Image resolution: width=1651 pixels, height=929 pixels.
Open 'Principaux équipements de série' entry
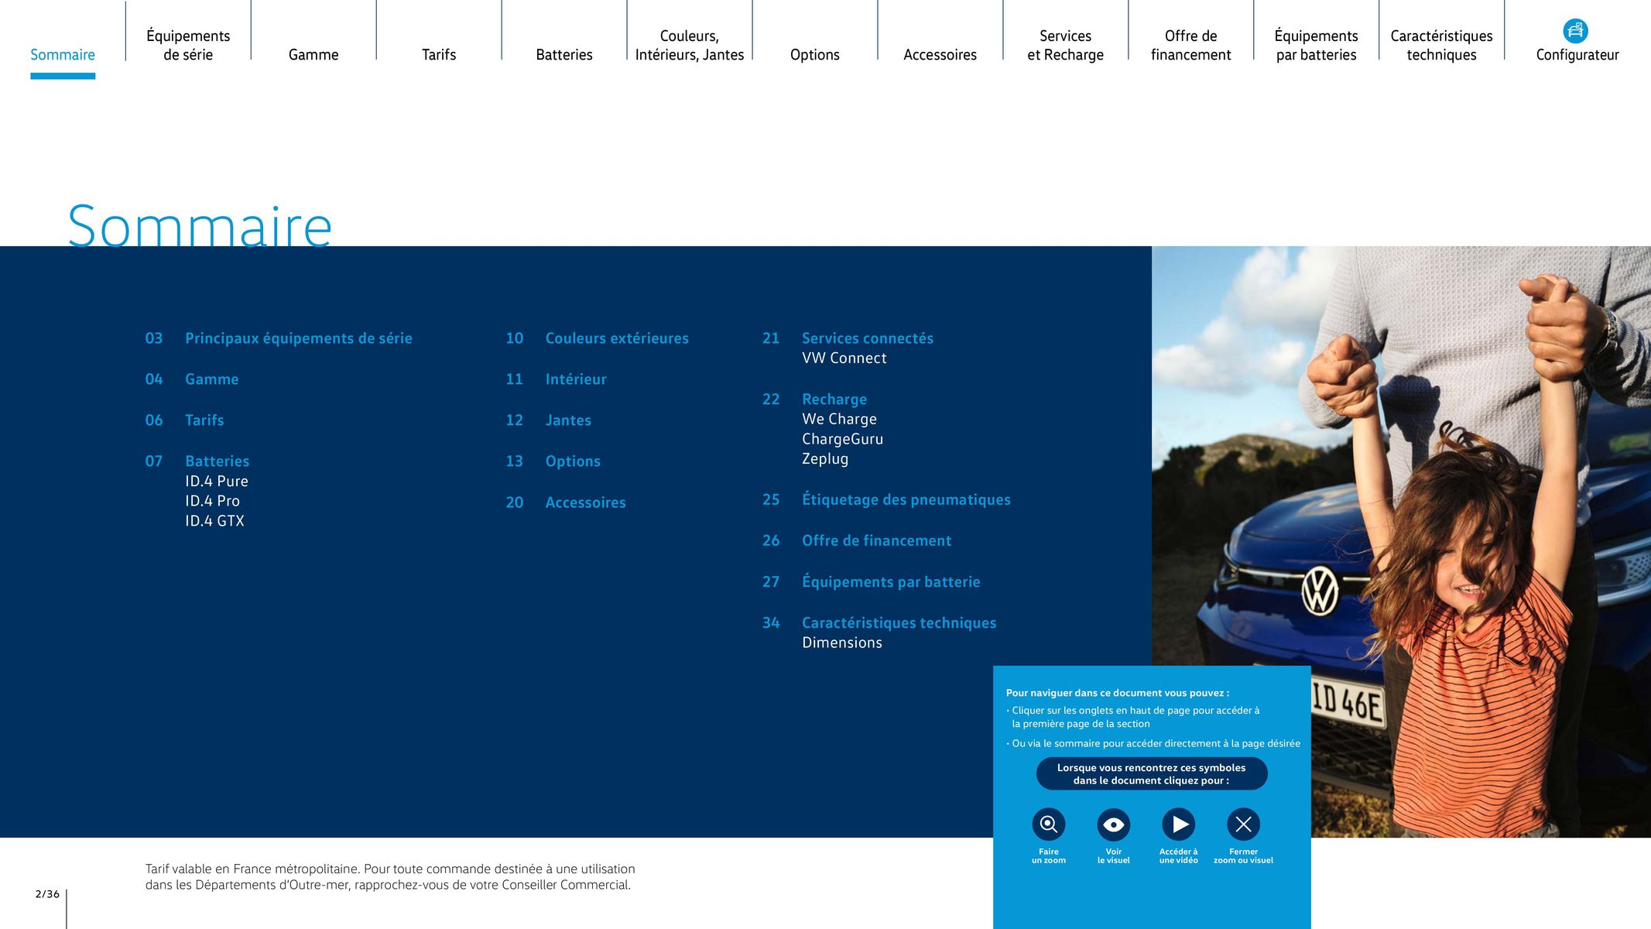point(299,338)
